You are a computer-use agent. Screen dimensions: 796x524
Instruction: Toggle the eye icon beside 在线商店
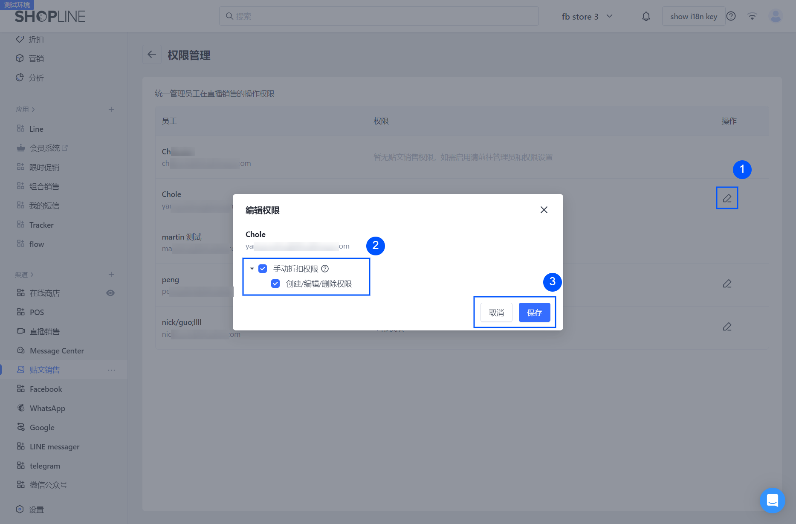point(110,293)
